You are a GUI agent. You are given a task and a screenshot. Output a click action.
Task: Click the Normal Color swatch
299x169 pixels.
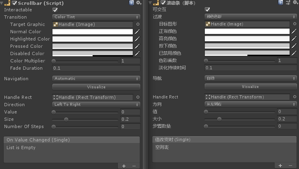(93, 32)
